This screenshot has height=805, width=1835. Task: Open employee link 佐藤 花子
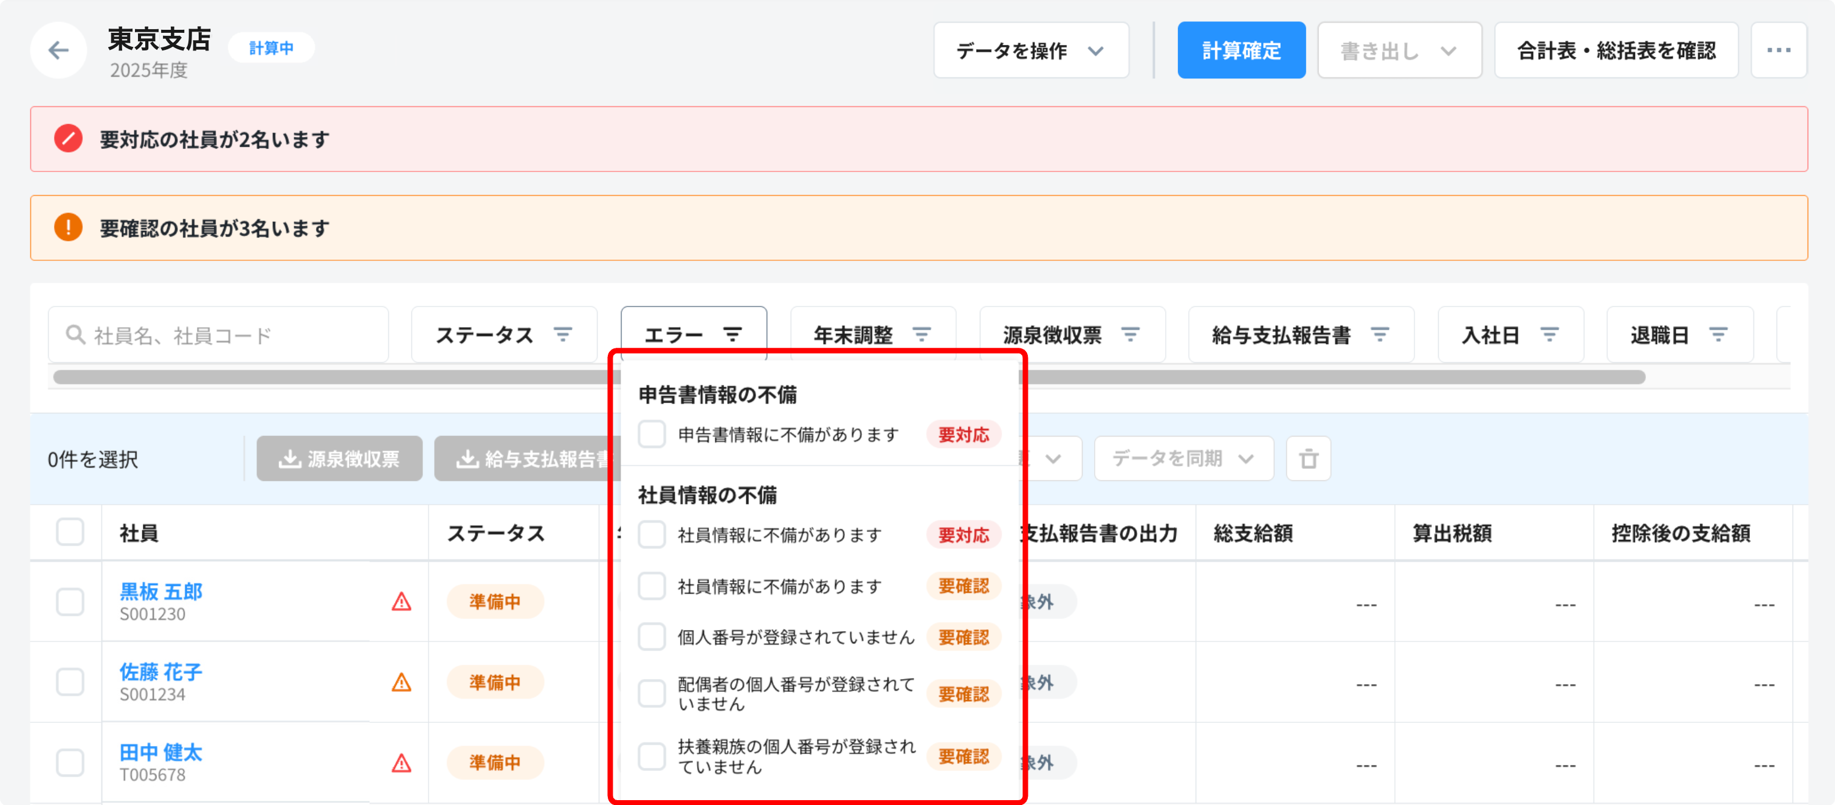click(x=160, y=671)
